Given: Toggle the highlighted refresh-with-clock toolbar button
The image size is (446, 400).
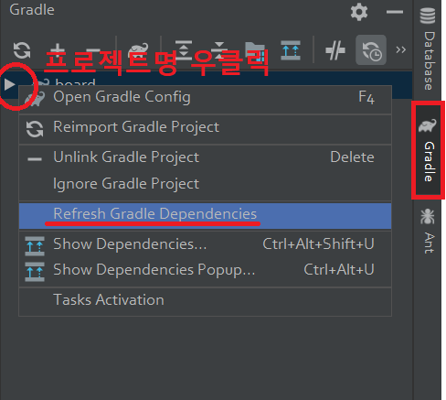Looking at the screenshot, I should pos(371,49).
